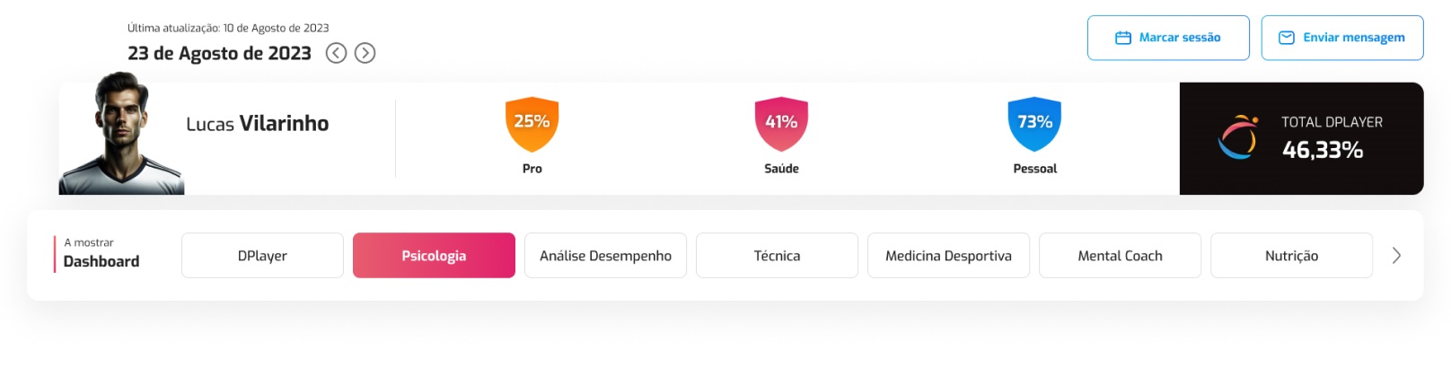Switch to Análise Desempenho tab
Image resolution: width=1451 pixels, height=368 pixels.
[605, 256]
